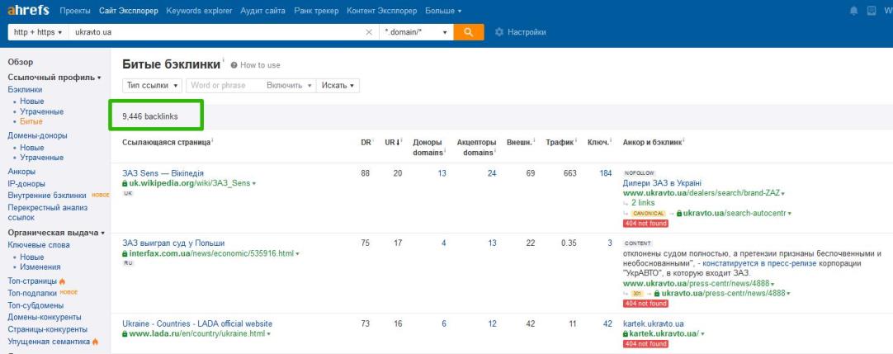Open the ЗАЗ выиграл суд у Польши page
This screenshot has height=354, width=893.
click(173, 243)
